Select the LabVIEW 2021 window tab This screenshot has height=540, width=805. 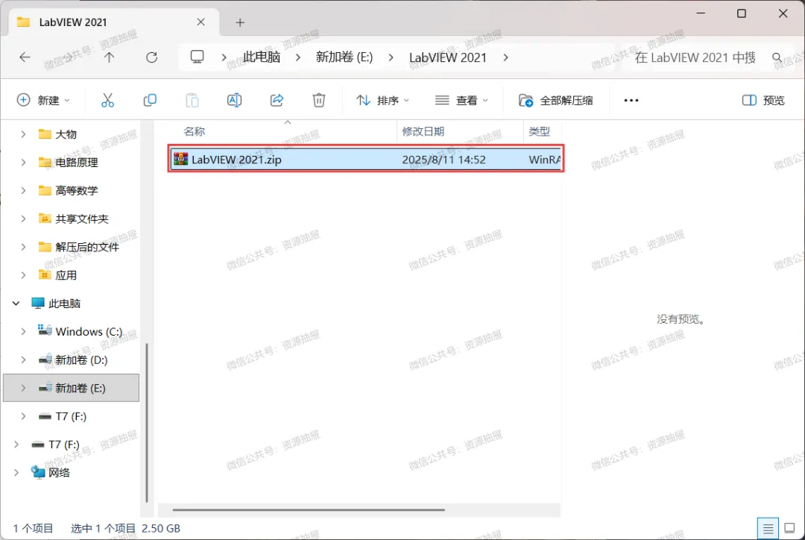tap(114, 22)
